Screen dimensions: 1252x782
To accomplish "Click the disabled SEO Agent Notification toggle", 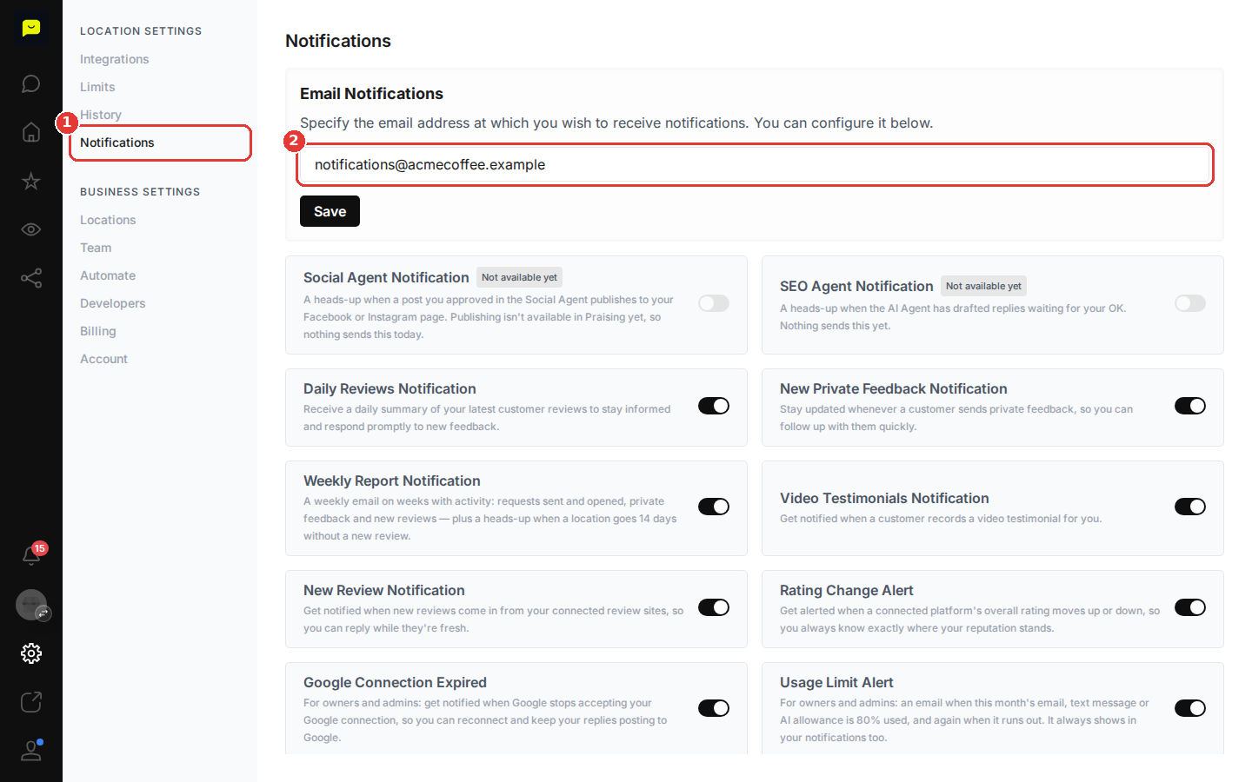I will point(1190,303).
